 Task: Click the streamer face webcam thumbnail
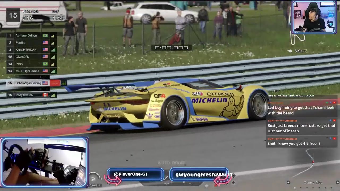[314, 17]
